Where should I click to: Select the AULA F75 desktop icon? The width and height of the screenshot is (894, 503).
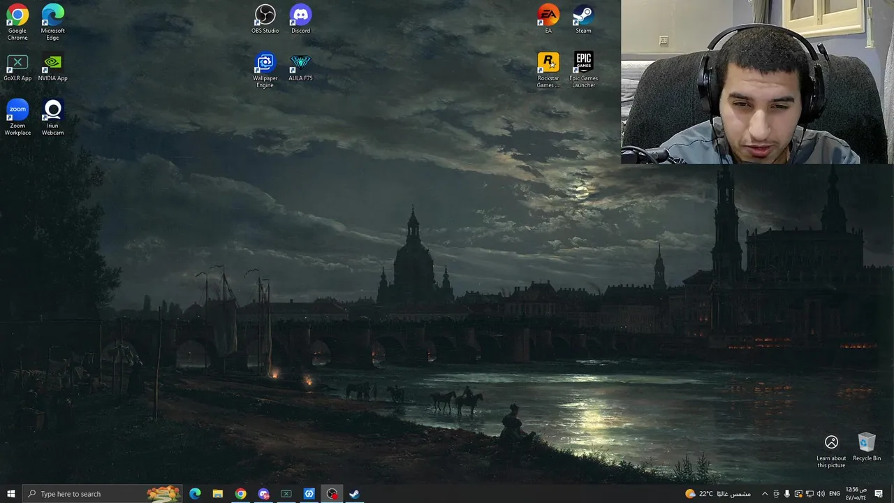pos(300,68)
